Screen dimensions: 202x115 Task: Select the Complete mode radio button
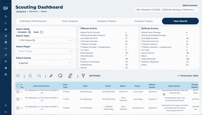(x=30, y=32)
